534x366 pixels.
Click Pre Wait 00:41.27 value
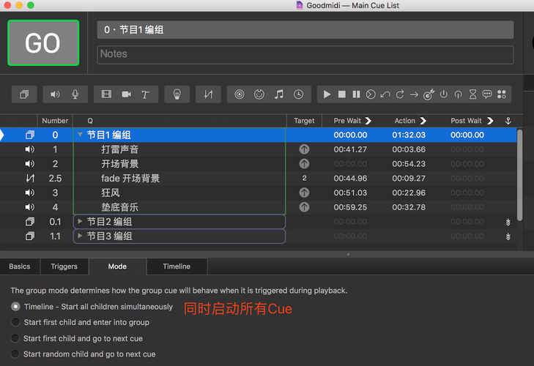[x=350, y=149]
